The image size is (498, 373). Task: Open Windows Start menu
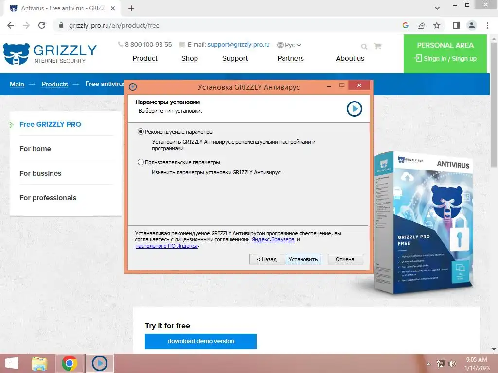click(12, 363)
